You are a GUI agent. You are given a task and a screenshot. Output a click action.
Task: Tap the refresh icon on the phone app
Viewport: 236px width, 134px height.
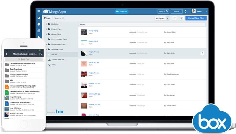pyautogui.click(x=41, y=54)
